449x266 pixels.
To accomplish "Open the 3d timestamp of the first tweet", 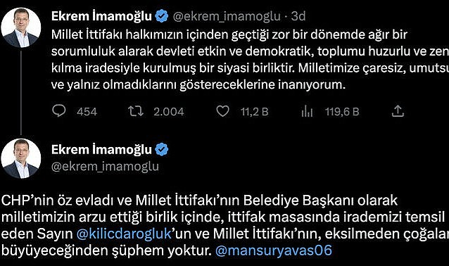I will point(298,16).
